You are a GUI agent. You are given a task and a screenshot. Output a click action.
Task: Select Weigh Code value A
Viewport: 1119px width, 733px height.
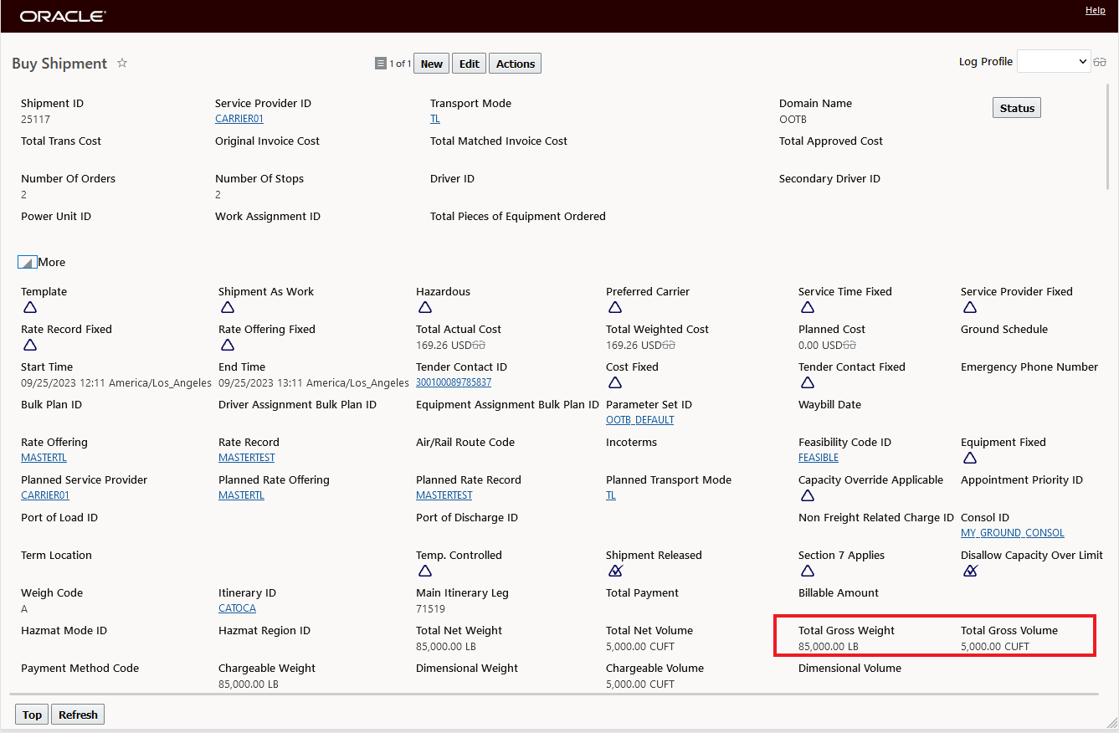(x=24, y=608)
